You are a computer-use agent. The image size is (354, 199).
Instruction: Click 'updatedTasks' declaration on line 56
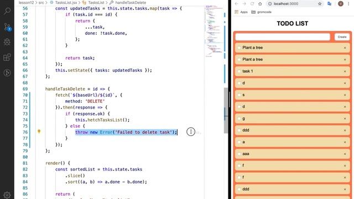[85, 9]
